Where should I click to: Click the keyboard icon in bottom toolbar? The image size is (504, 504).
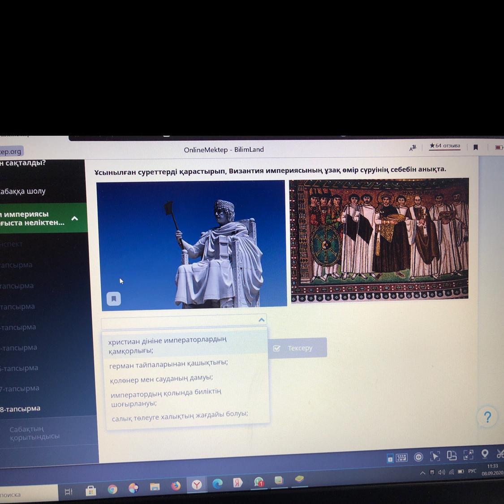[401, 458]
